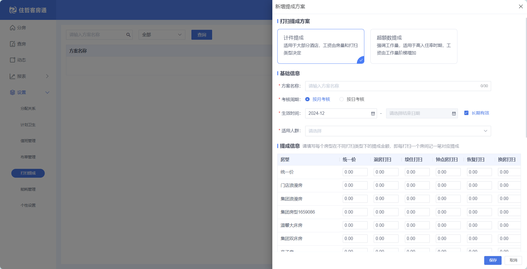Click the 钟点房打扫 column header
Image resolution: width=527 pixels, height=269 pixels.
click(x=447, y=160)
